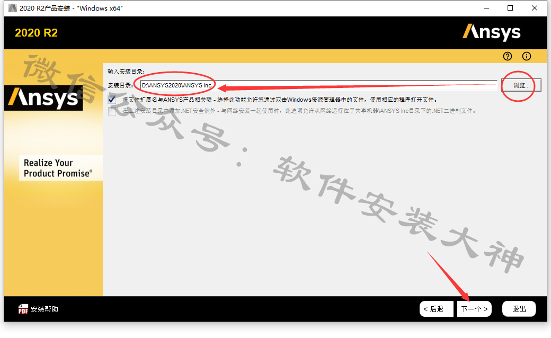
Task: Close the installer window
Action: click(535, 8)
